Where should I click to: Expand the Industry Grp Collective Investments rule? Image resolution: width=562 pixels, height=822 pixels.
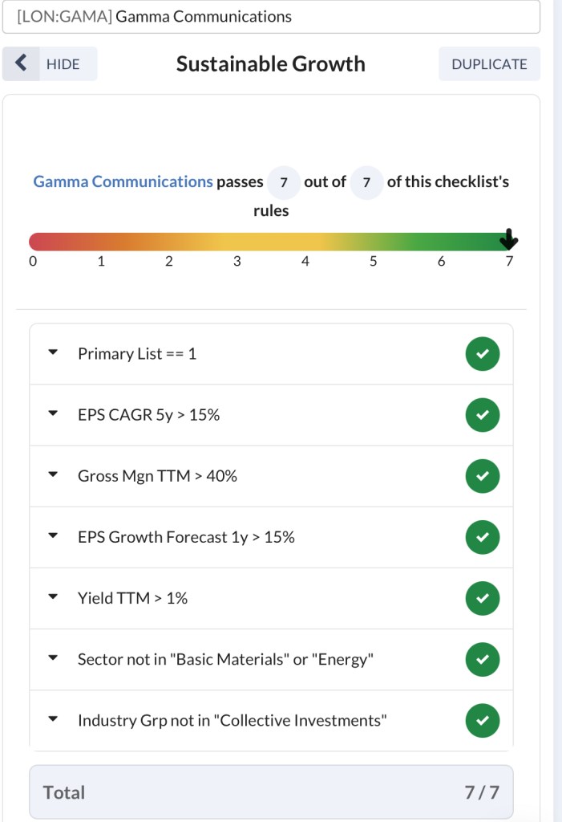coord(54,719)
